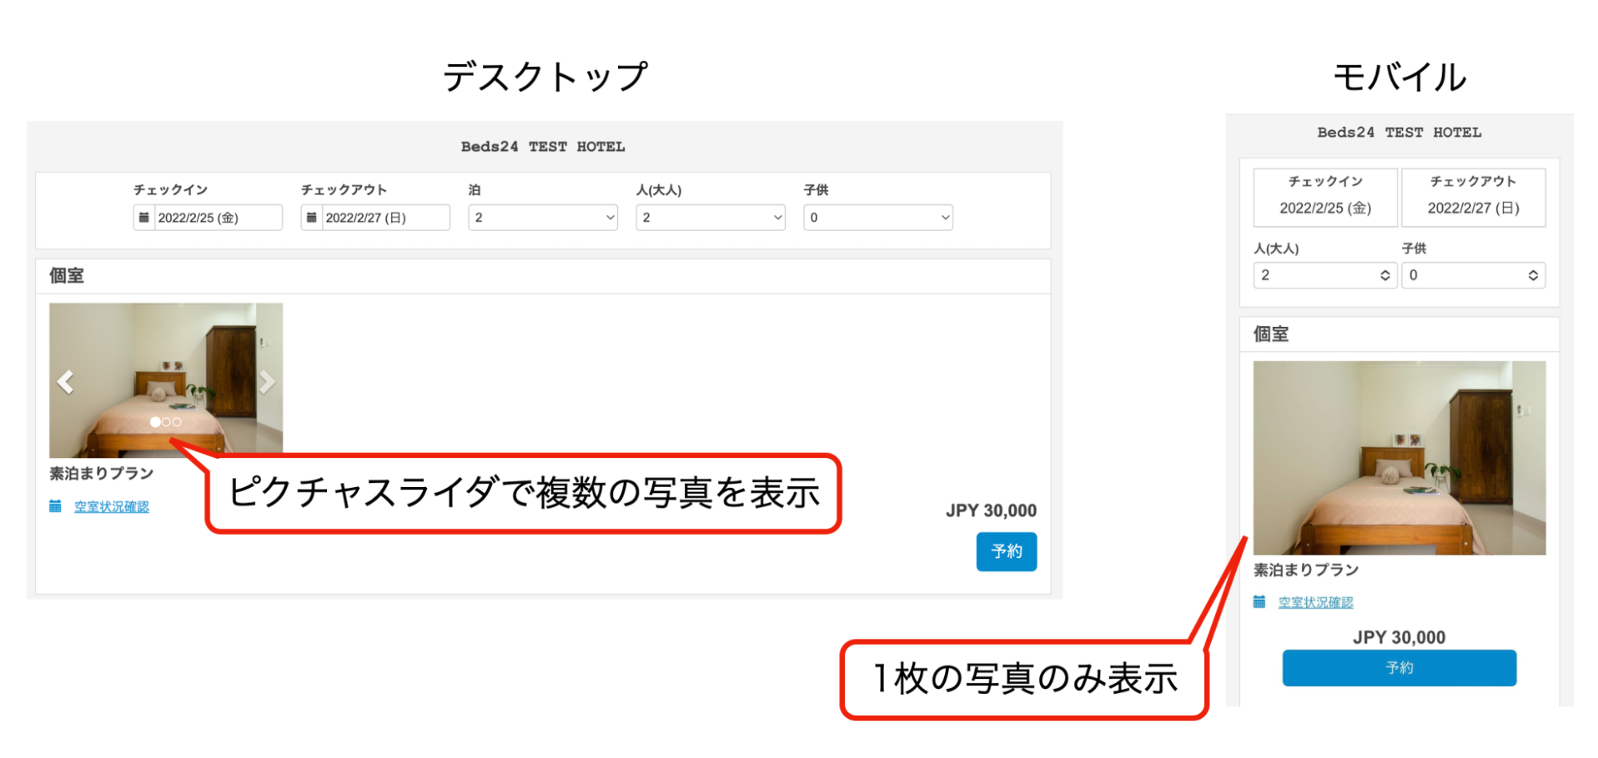Open the mobile 人(大人) adults selector
This screenshot has width=1598, height=758.
pyautogui.click(x=1325, y=275)
